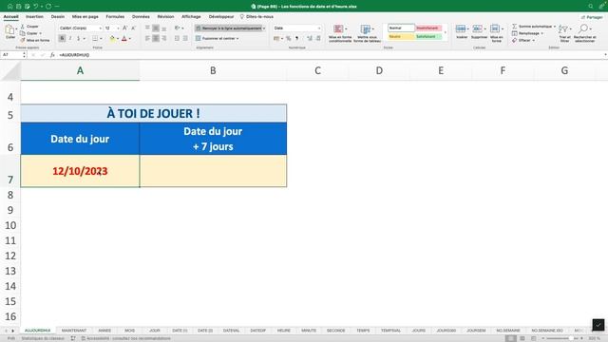Select cell B7 under Date du jour + 7 jours
The height and width of the screenshot is (342, 608).
click(x=213, y=171)
